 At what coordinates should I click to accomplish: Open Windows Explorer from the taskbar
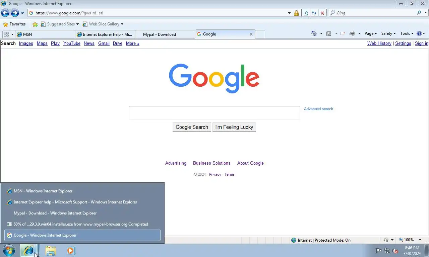pos(51,250)
